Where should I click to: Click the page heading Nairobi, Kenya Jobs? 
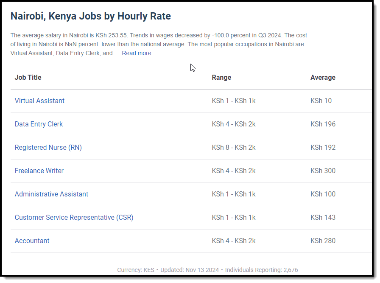click(90, 17)
